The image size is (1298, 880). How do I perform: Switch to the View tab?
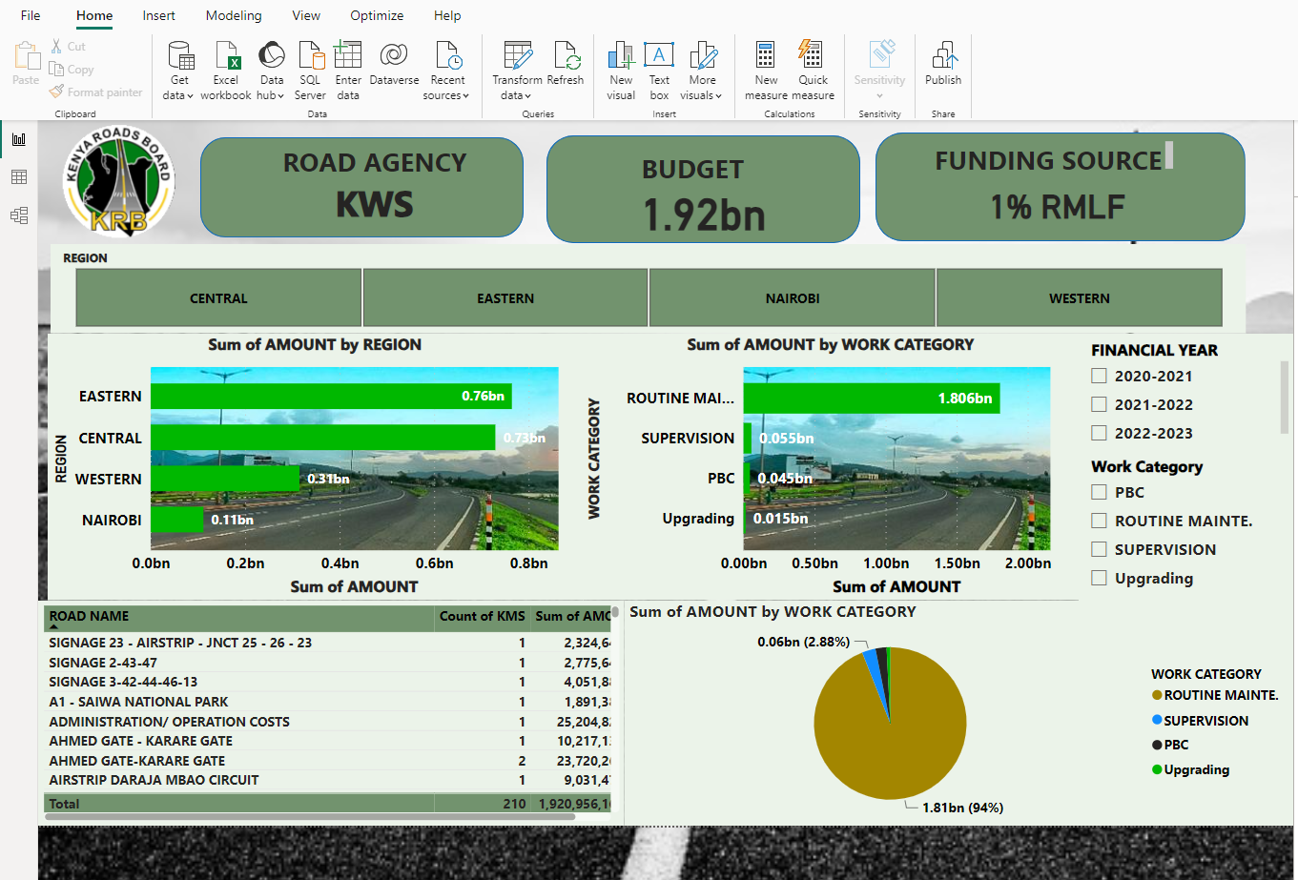point(306,15)
